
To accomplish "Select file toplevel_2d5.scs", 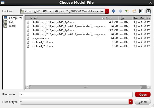I will click(x=42, y=46).
